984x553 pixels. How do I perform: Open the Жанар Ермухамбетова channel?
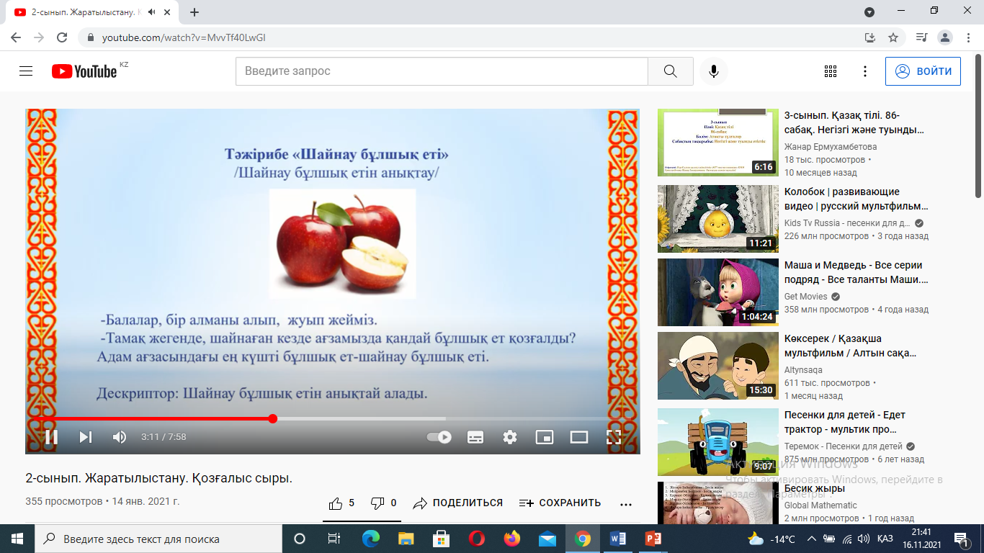(831, 147)
